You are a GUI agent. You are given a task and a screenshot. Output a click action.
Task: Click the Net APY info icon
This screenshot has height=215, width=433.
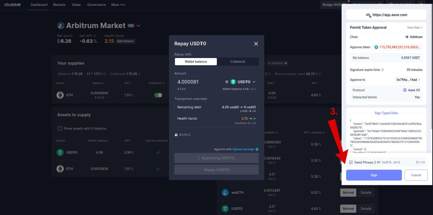click(x=95, y=36)
